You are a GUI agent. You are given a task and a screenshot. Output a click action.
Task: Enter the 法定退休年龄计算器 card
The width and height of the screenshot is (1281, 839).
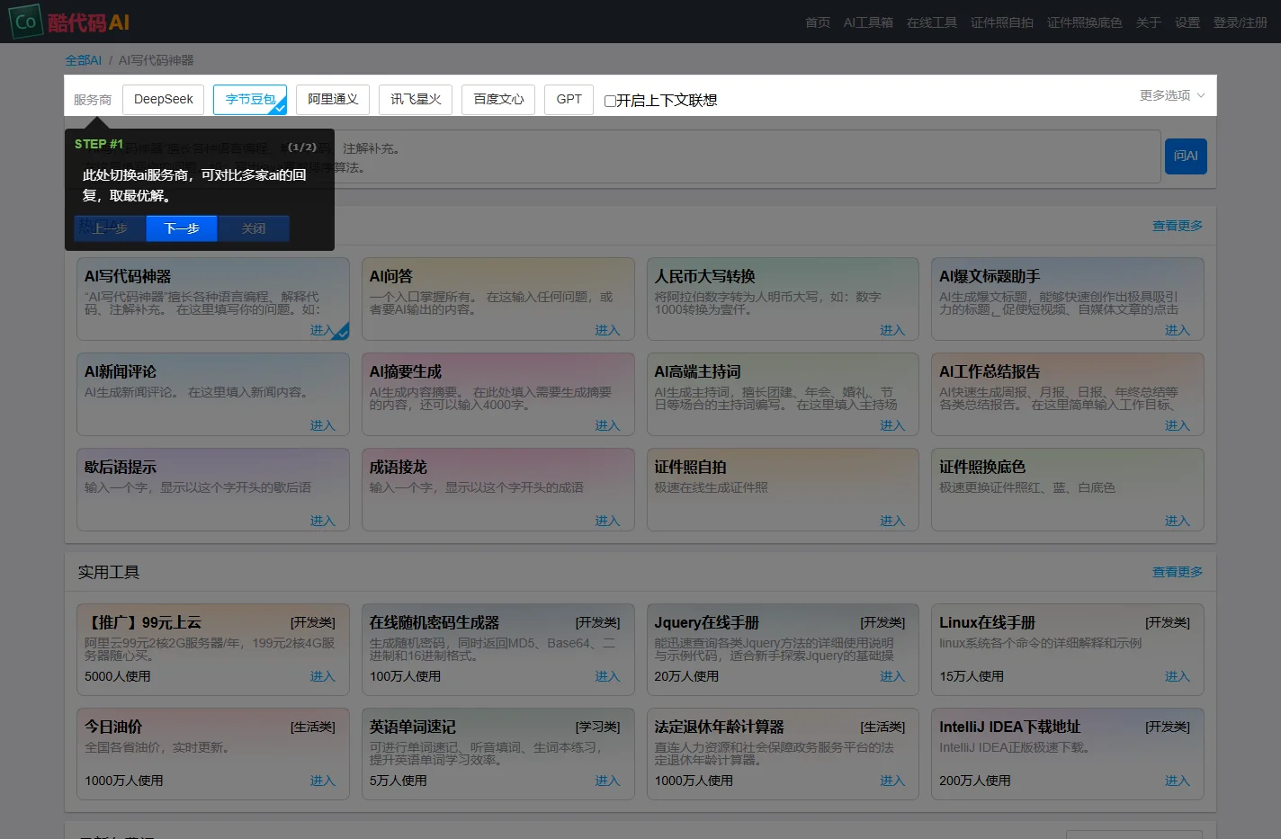(x=892, y=781)
